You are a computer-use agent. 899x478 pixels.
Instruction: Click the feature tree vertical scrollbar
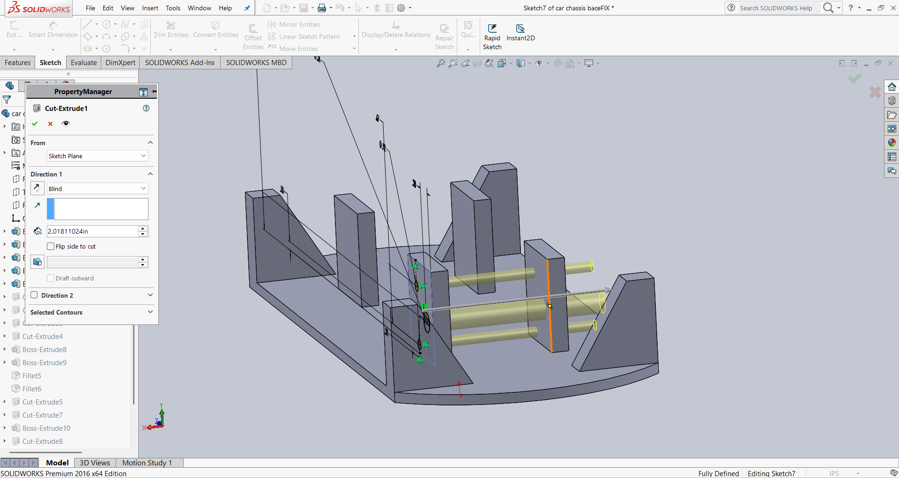(134, 364)
